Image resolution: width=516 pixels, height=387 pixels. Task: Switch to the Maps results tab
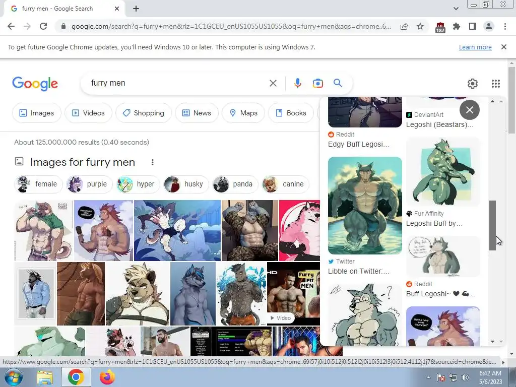[x=243, y=113]
